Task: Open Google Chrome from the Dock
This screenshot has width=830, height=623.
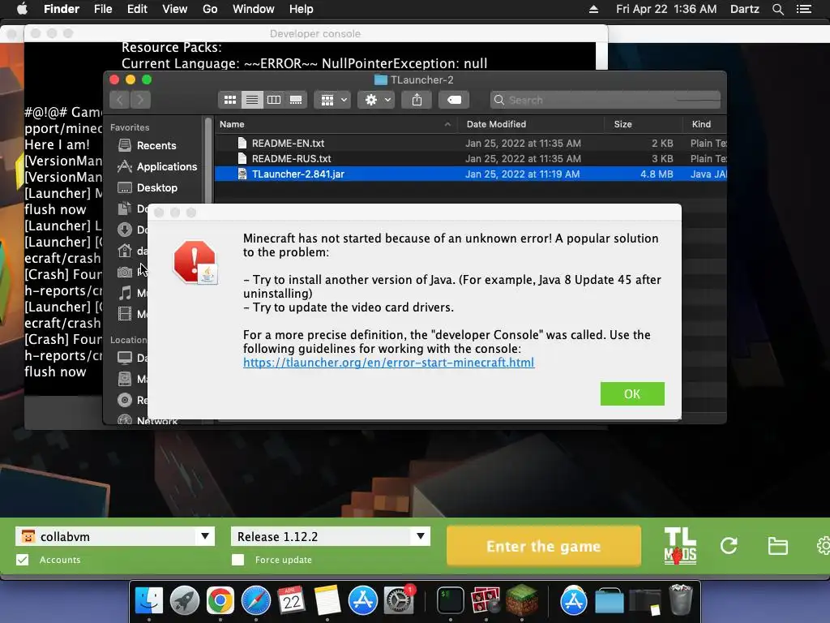Action: pos(220,601)
